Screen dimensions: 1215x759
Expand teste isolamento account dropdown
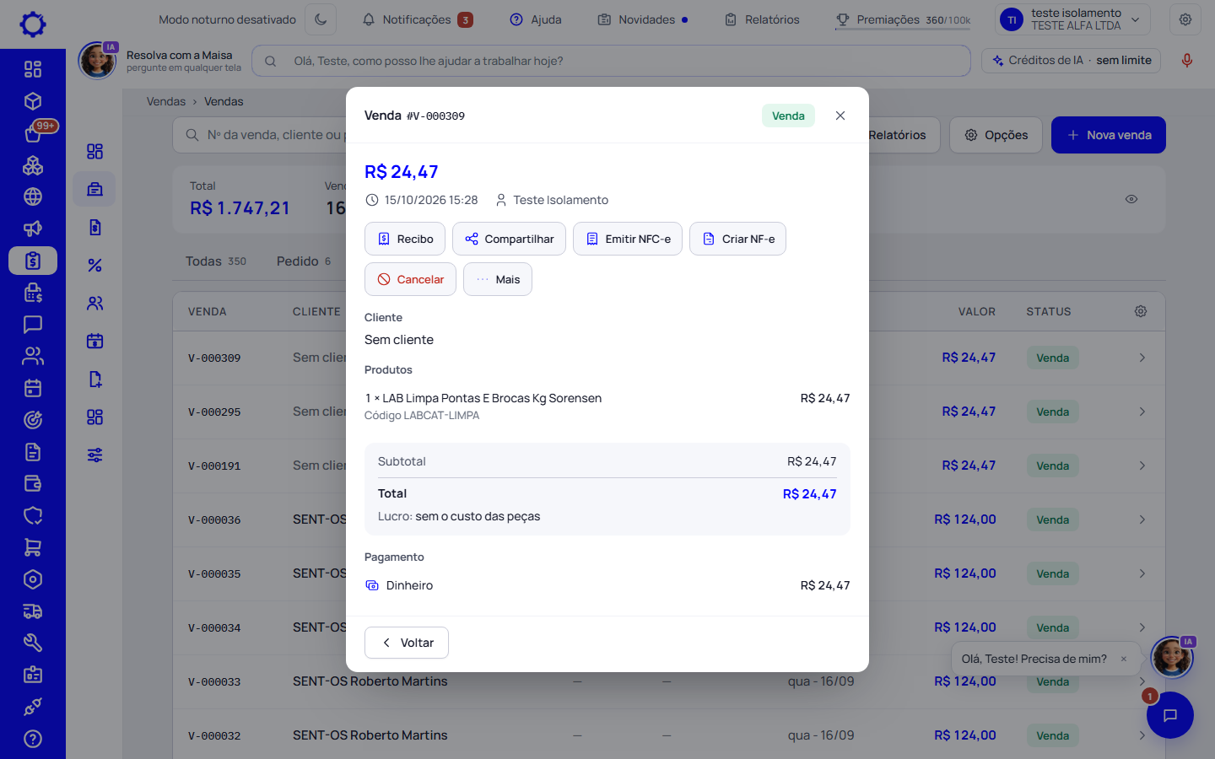point(1072,19)
